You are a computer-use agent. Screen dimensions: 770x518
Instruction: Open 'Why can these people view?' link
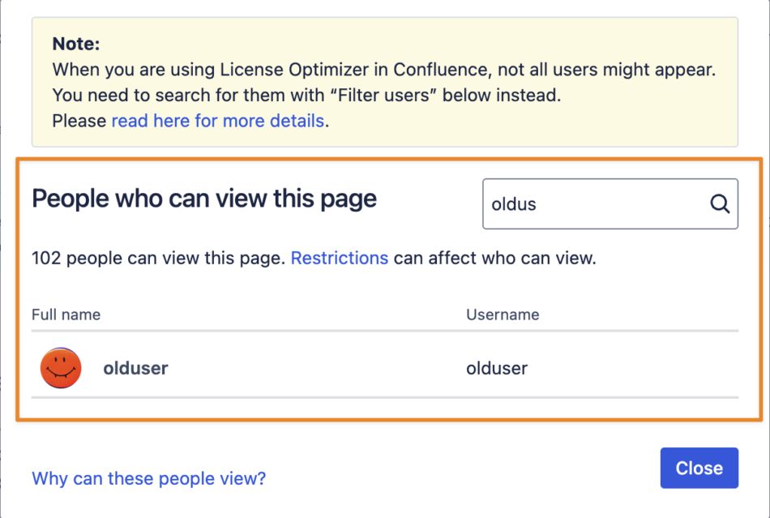click(149, 478)
